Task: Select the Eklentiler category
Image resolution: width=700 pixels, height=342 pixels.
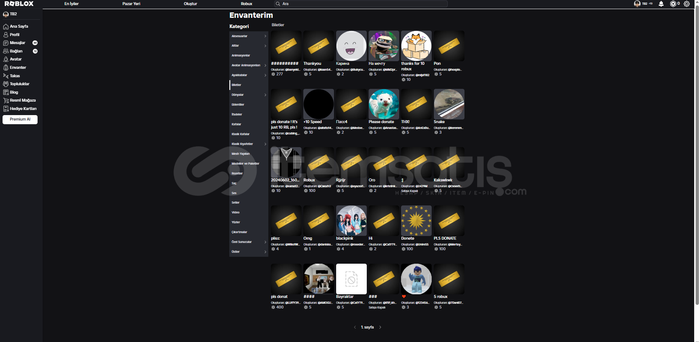Action: pos(249,105)
